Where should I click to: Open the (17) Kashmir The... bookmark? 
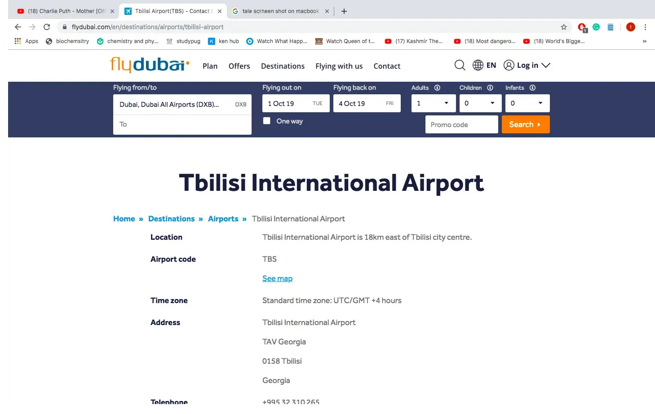click(x=414, y=41)
